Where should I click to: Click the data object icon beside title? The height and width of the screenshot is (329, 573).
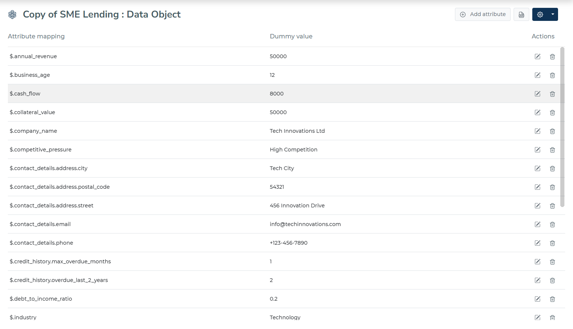12,15
